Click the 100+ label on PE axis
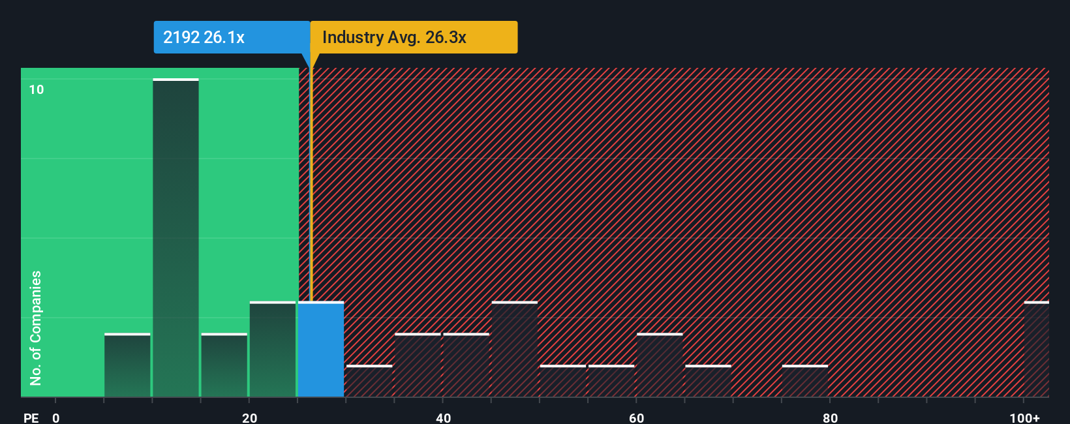Screen dimensions: 1070x424 pyautogui.click(x=1025, y=417)
